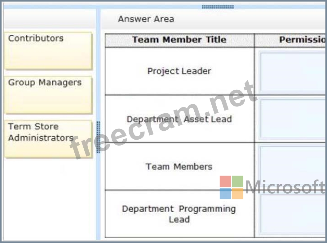This screenshot has height=243, width=327.
Task: Select permission slot for Department Programming Lead
Action: click(x=293, y=215)
